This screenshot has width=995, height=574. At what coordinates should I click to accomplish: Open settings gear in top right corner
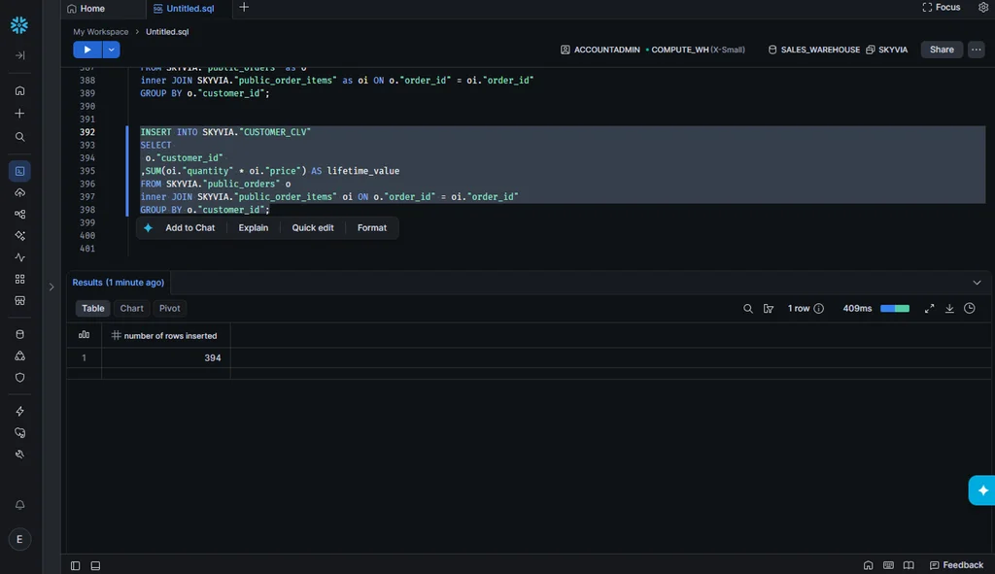[983, 8]
